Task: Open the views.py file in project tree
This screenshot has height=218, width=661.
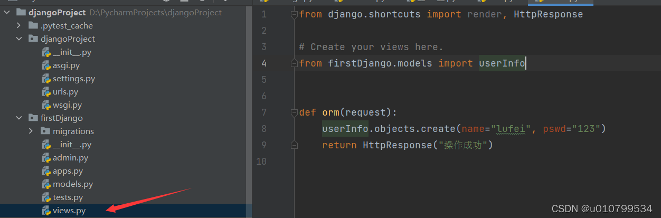Action: 69,211
